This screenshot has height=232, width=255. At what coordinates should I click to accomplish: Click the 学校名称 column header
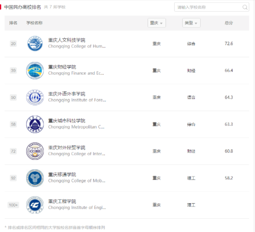click(x=34, y=23)
